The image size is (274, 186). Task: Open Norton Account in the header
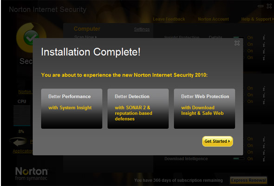pos(213,19)
